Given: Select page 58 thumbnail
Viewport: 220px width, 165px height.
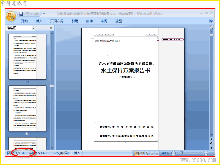Looking at the screenshot, I should [x=27, y=108].
